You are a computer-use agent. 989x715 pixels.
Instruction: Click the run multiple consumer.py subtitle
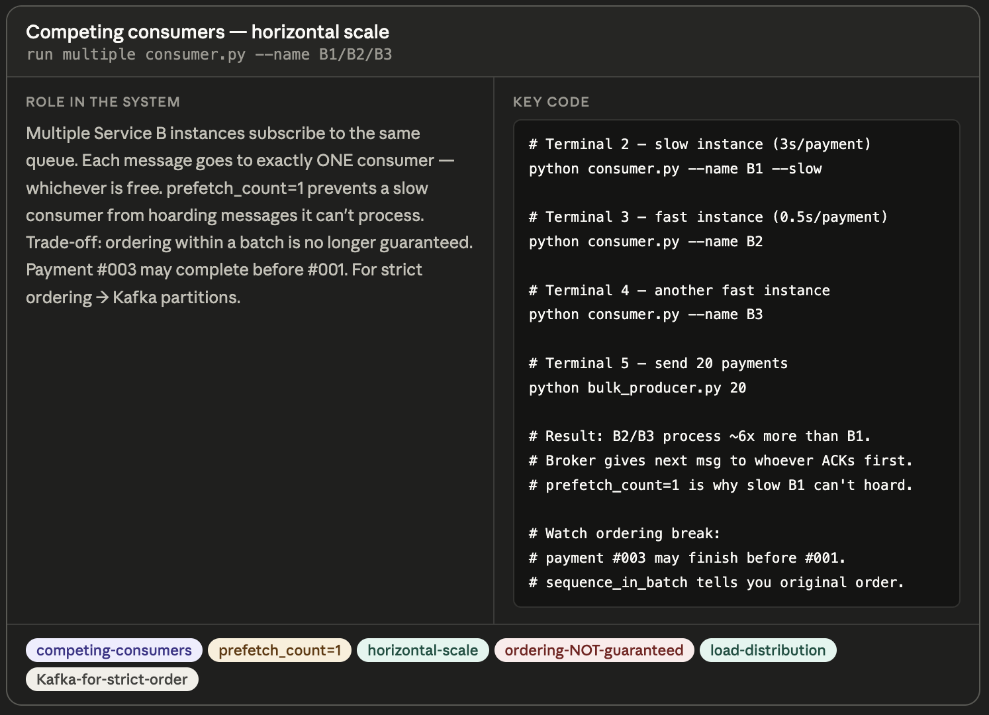pyautogui.click(x=209, y=54)
